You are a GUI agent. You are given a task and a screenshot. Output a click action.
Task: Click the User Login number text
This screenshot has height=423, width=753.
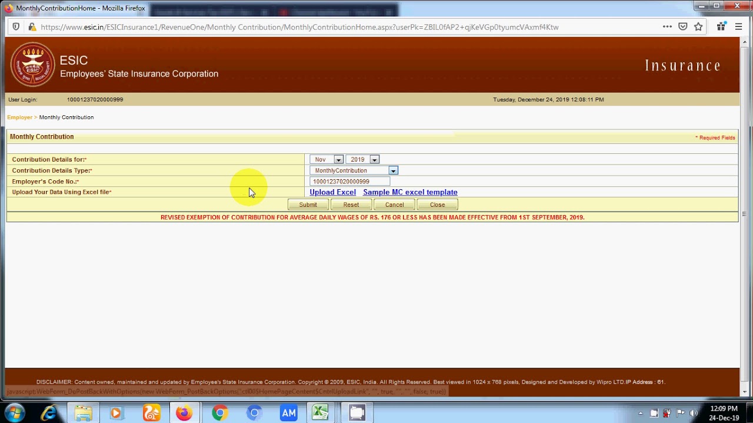[95, 99]
